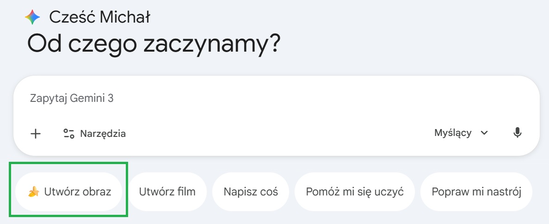Click the sliders icon beside Narzędzia

[69, 134]
